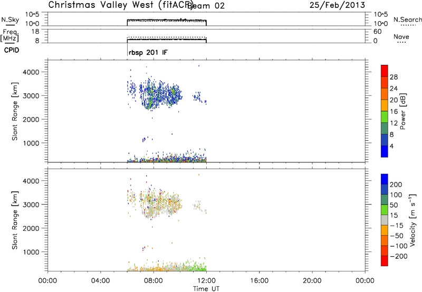
Task: Click the '2000' tick of the velocity panel
Action: 31,228
